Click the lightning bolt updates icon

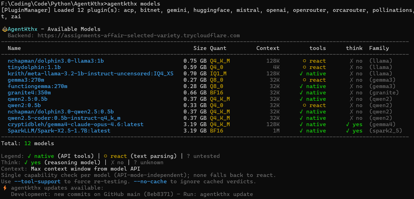pyautogui.click(x=5, y=188)
